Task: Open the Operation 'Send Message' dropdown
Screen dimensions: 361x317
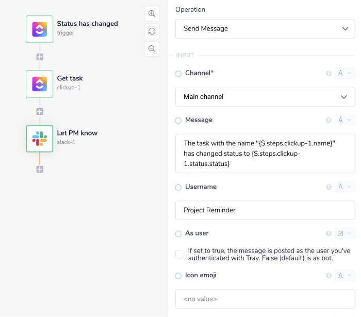Action: [x=265, y=29]
